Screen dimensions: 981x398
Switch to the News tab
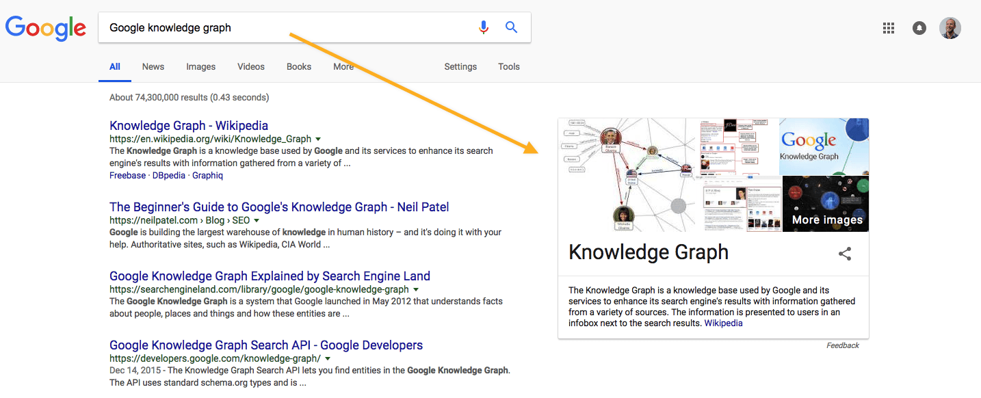tap(153, 66)
